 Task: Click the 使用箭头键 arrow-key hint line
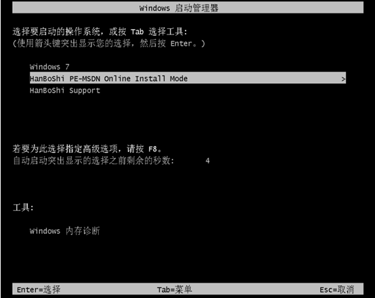(109, 43)
